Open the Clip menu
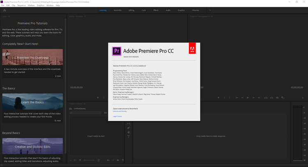 point(14,5)
